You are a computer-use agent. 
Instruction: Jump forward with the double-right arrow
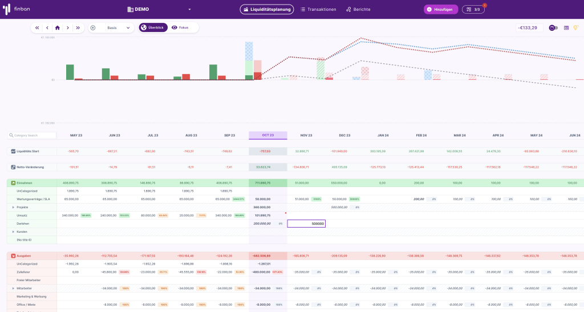(x=78, y=27)
